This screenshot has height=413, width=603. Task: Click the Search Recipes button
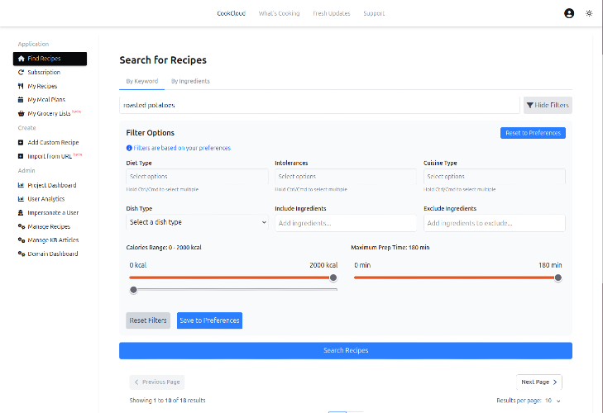(346, 350)
